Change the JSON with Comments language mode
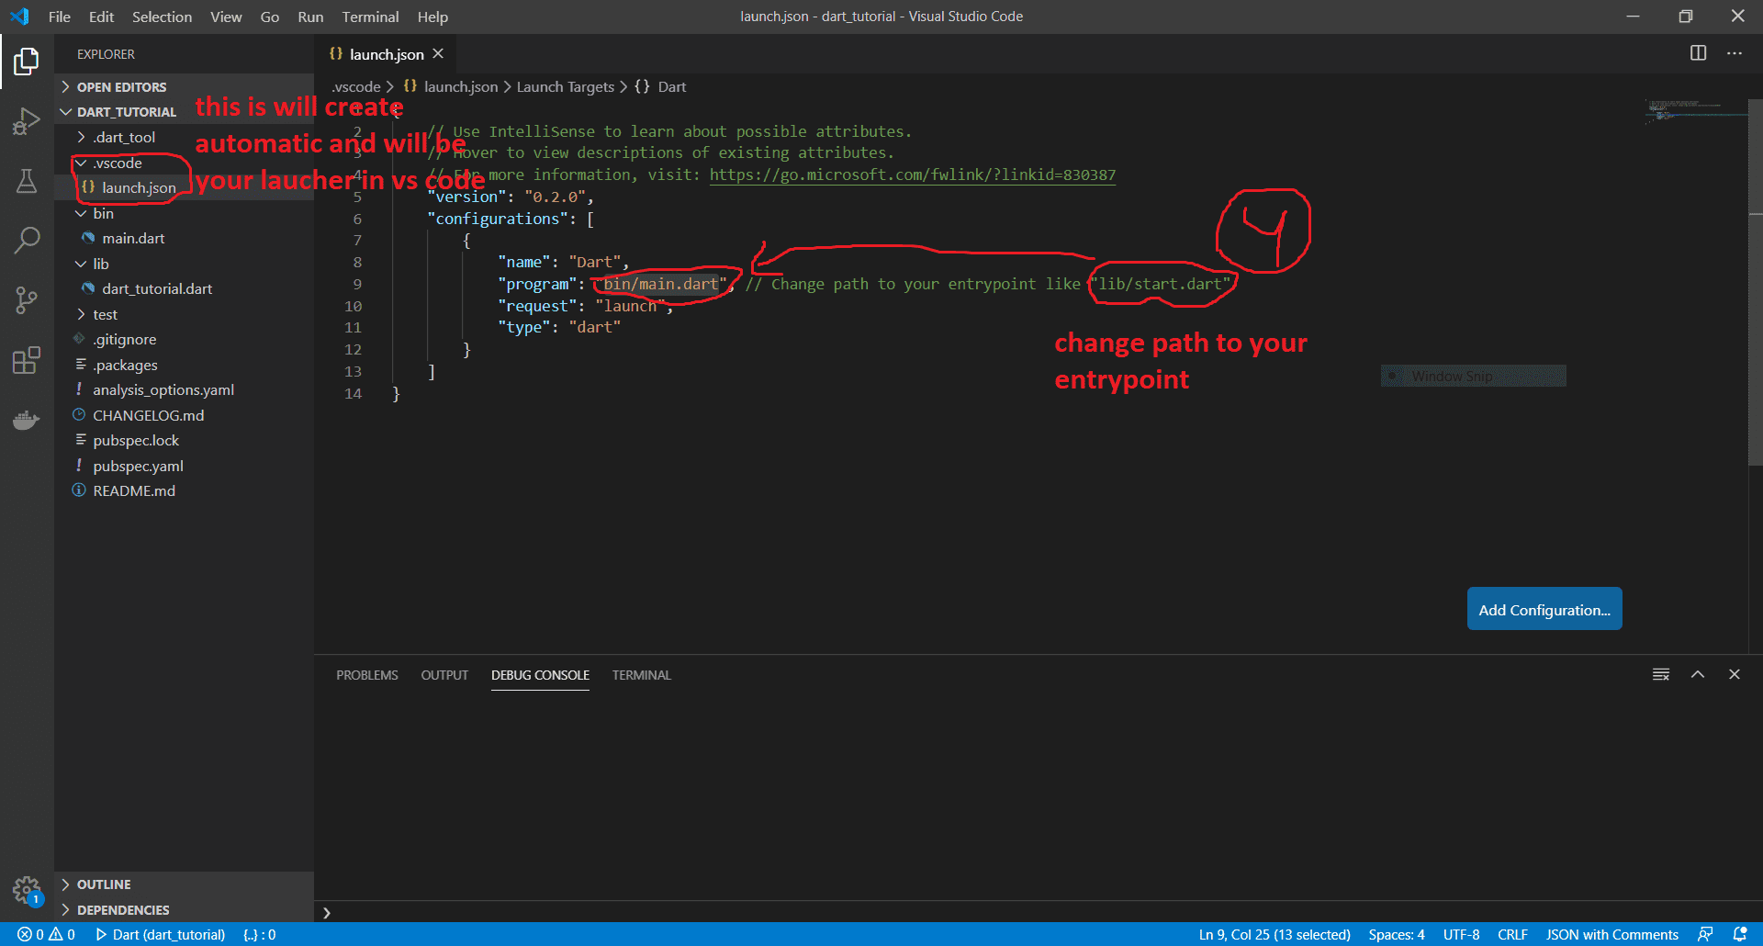This screenshot has width=1763, height=946. tap(1612, 934)
